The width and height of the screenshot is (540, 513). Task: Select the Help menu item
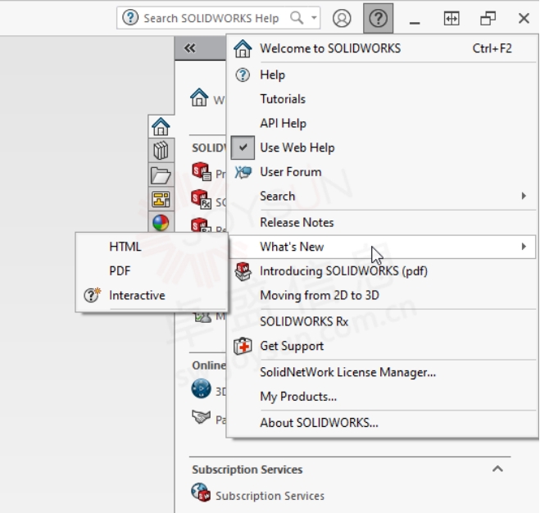pos(383,75)
